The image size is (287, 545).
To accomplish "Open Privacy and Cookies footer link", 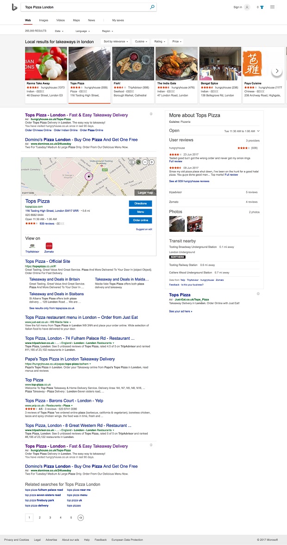I will pos(17,540).
